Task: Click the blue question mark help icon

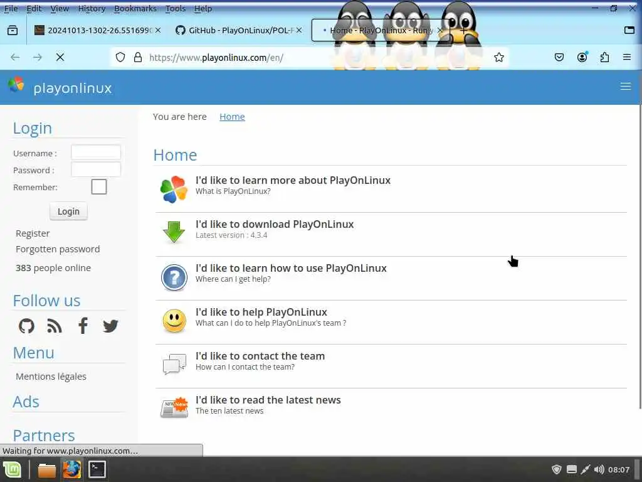Action: 174,277
